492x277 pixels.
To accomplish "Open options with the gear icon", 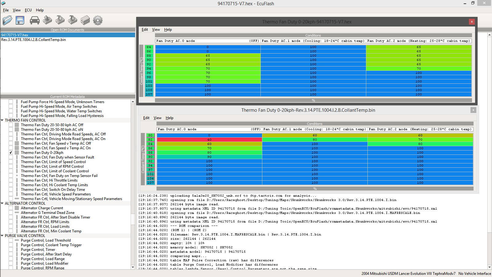I will pos(98,20).
